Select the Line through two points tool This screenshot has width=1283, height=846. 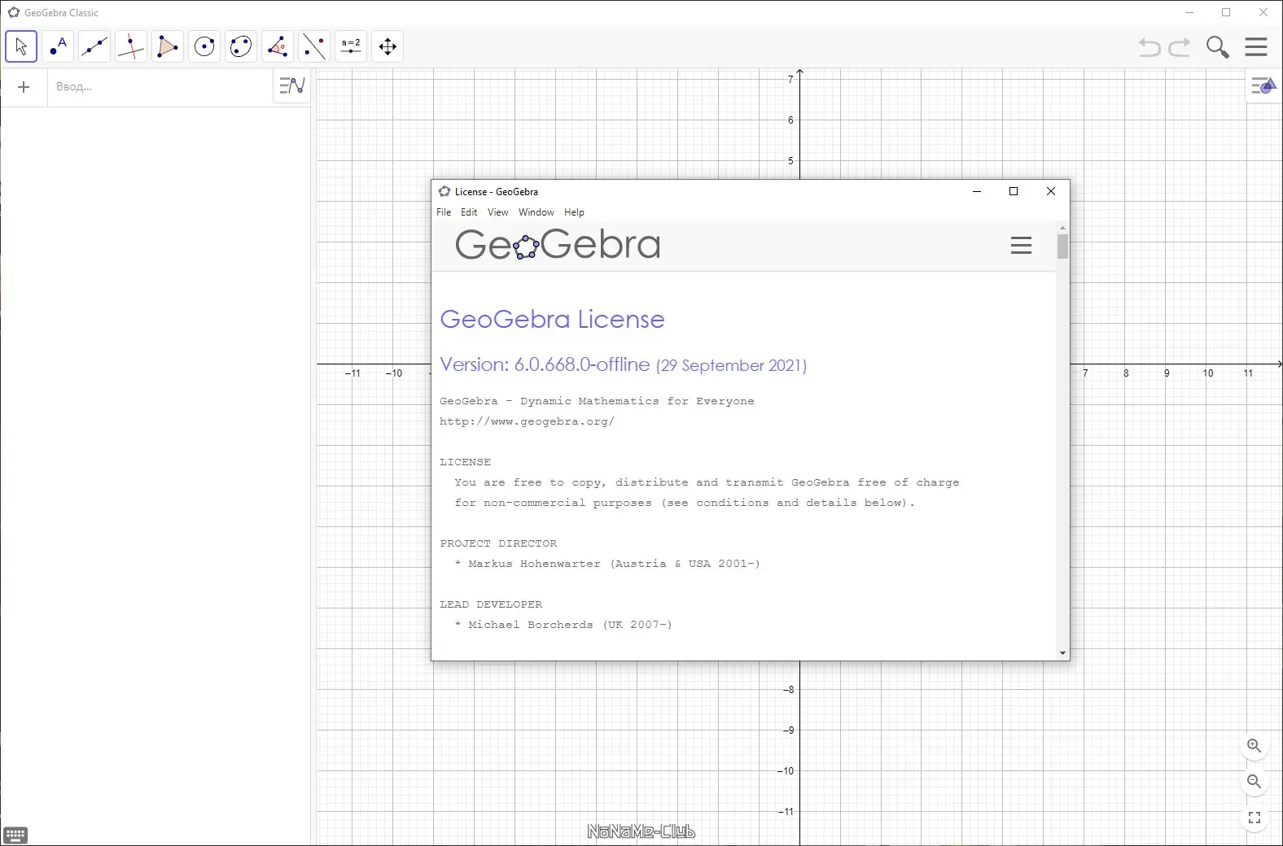[x=94, y=46]
